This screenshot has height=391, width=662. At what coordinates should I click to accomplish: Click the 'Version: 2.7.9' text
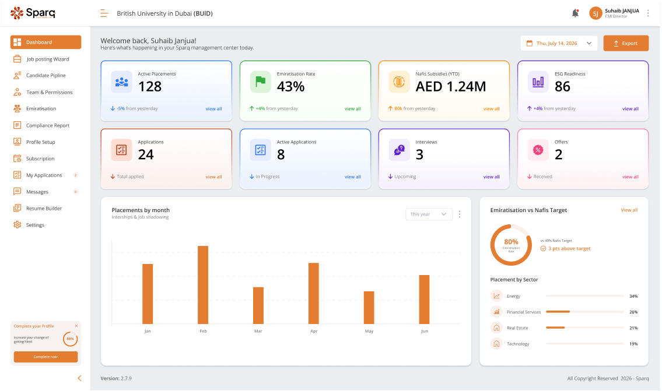click(116, 379)
